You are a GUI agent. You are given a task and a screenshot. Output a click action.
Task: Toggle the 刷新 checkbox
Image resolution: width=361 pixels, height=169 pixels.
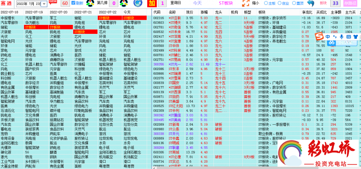click(74, 3)
